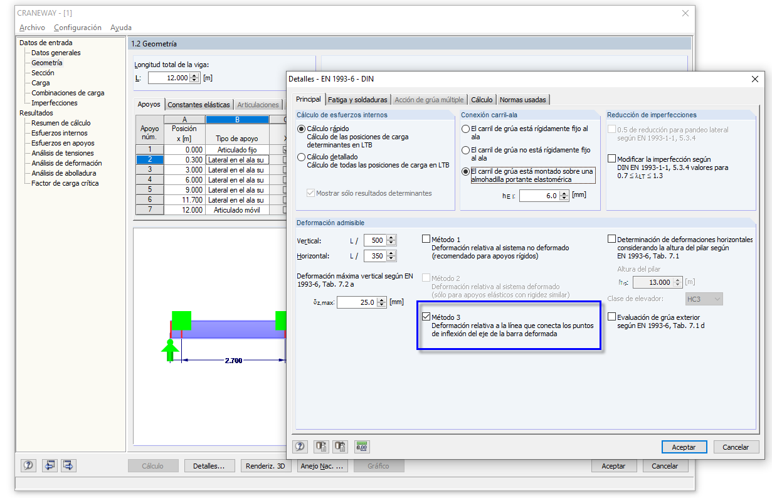
Task: Open the Ayuda menu
Action: pyautogui.click(x=121, y=28)
